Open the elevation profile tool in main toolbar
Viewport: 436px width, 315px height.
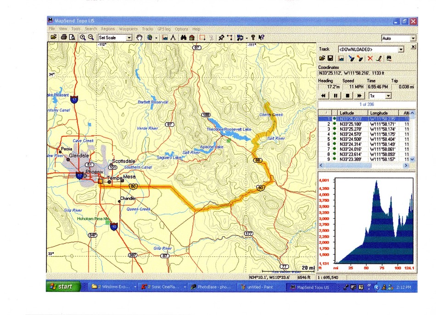click(x=165, y=38)
